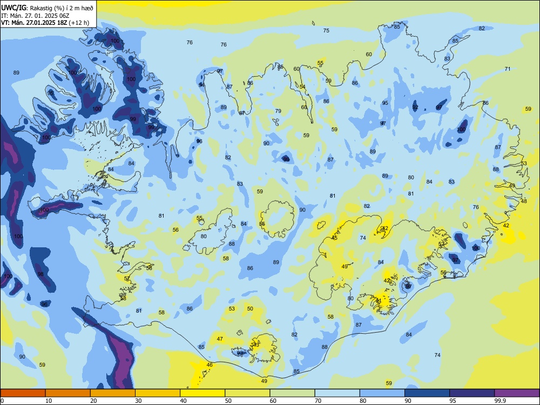Click the title text 'UWC/IG: Rakastig (%) í 2 m hæð'
Screen dimensions: 540x405
coord(47,8)
